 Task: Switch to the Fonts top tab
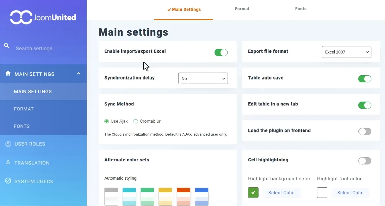point(301,9)
